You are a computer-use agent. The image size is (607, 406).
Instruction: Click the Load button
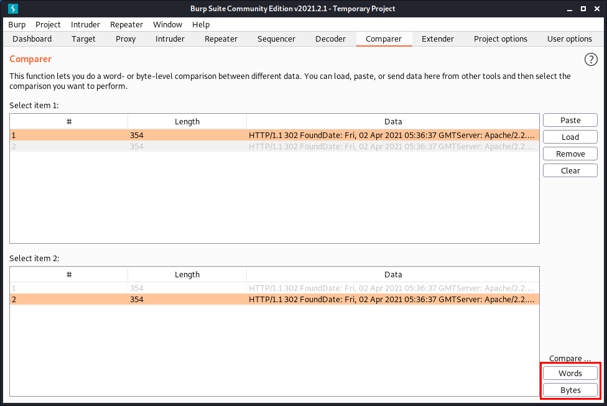(570, 137)
